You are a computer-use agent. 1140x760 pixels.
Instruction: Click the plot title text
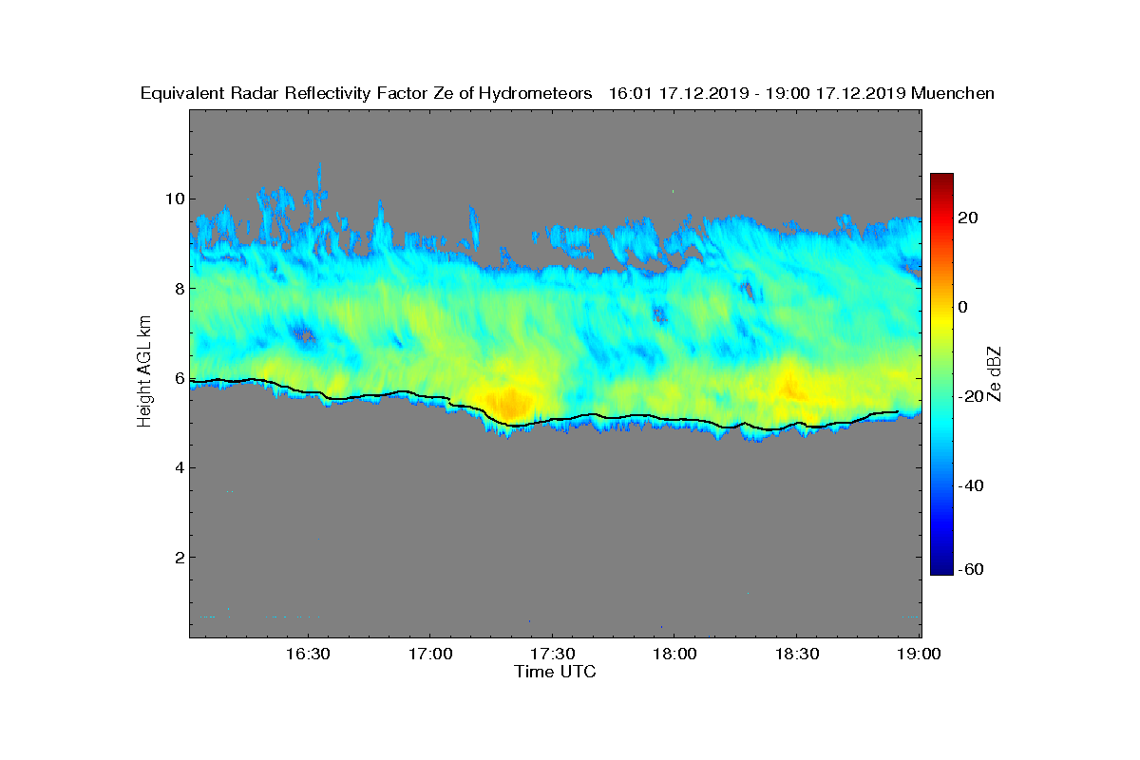tap(567, 93)
